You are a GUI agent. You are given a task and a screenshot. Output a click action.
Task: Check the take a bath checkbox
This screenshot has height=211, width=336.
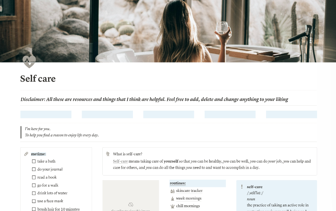tap(34, 161)
